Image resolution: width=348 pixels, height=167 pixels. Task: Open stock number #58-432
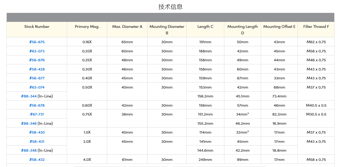click(x=37, y=160)
